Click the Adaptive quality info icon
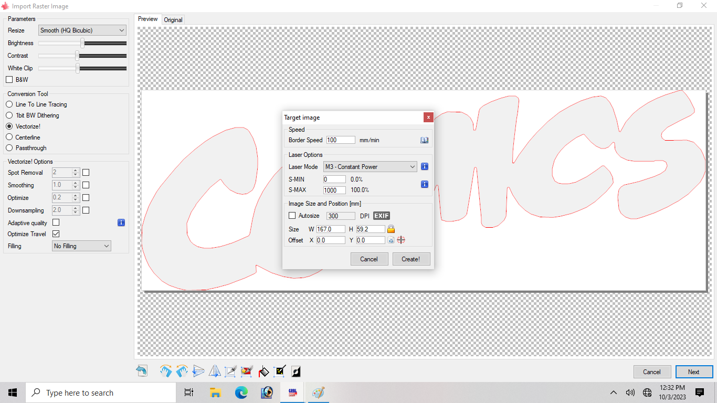The height and width of the screenshot is (403, 717). click(121, 222)
